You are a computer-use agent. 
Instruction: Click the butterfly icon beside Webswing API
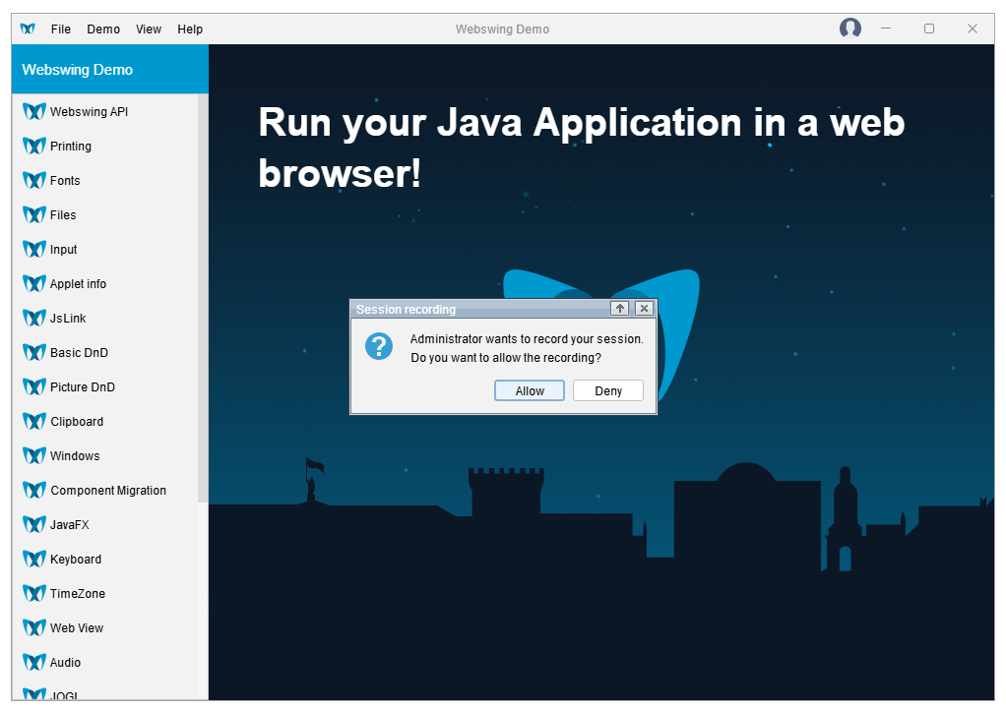coord(34,111)
